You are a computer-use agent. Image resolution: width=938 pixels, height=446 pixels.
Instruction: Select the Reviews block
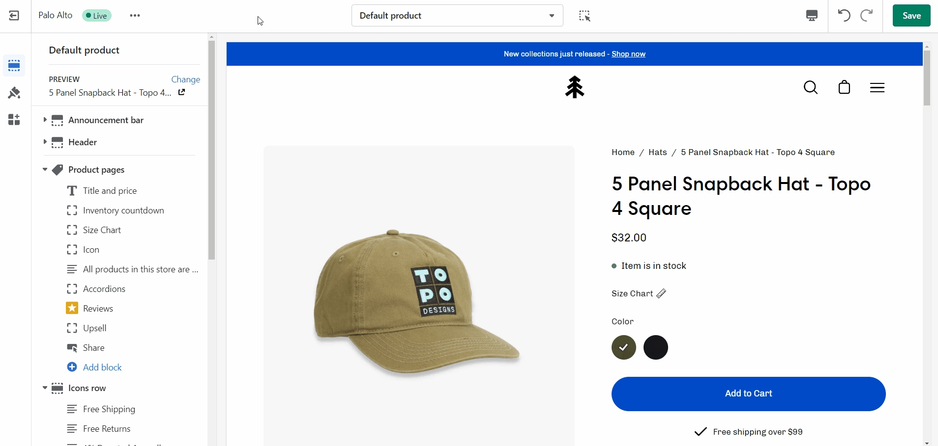[x=98, y=309]
